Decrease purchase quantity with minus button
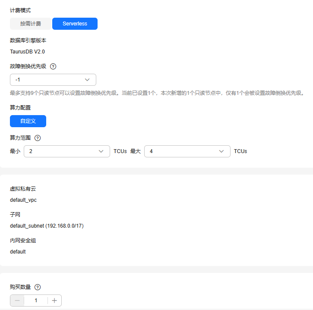The height and width of the screenshot is (310, 313). click(x=17, y=301)
